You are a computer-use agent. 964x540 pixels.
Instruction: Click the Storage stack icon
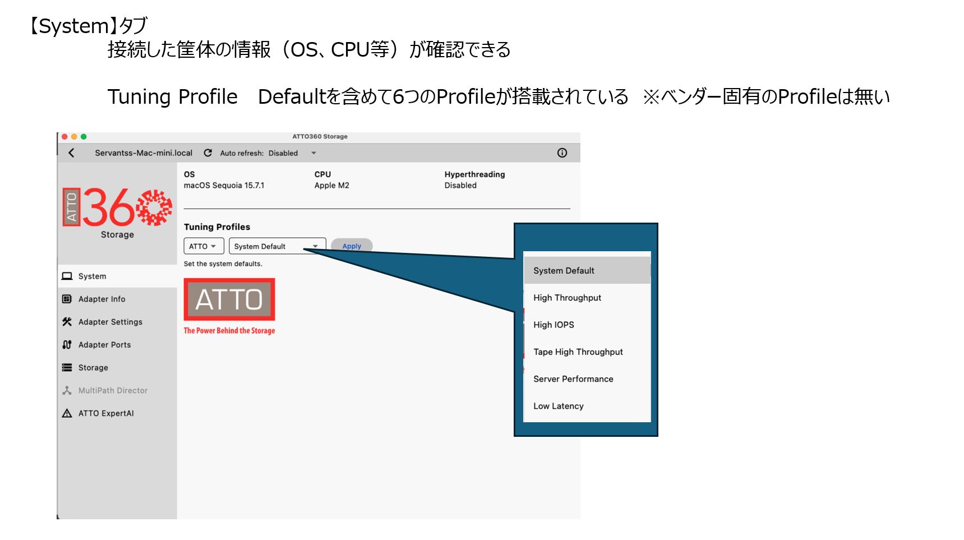tap(67, 368)
